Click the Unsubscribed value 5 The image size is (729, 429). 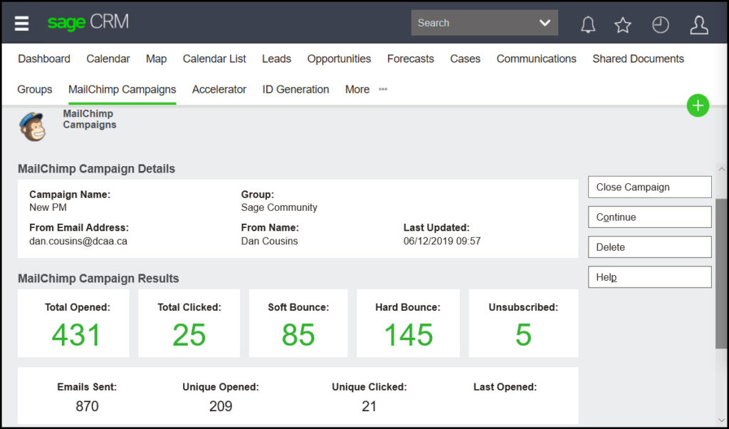(x=523, y=335)
